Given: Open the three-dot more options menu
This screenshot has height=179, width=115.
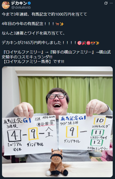Looking at the screenshot, I should (111, 3).
